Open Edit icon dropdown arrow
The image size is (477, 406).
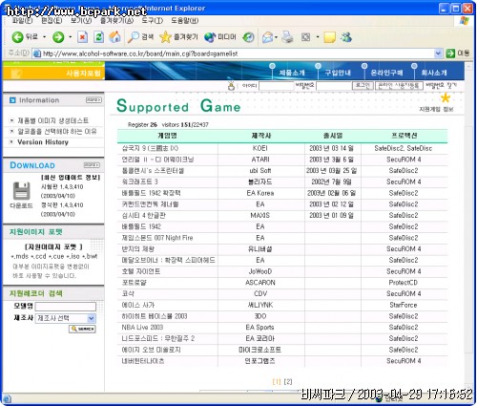[318, 37]
